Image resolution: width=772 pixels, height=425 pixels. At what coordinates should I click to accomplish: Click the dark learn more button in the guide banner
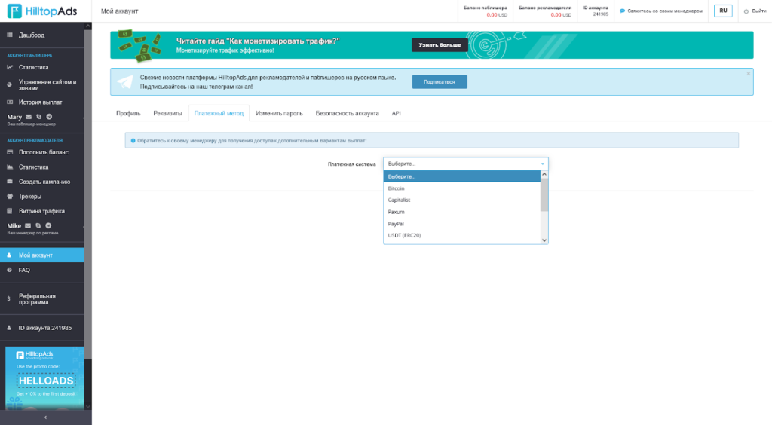(x=440, y=44)
